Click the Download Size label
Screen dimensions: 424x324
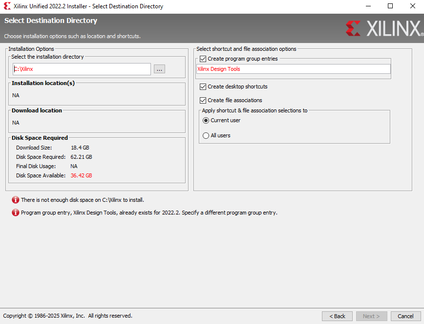tap(34, 148)
